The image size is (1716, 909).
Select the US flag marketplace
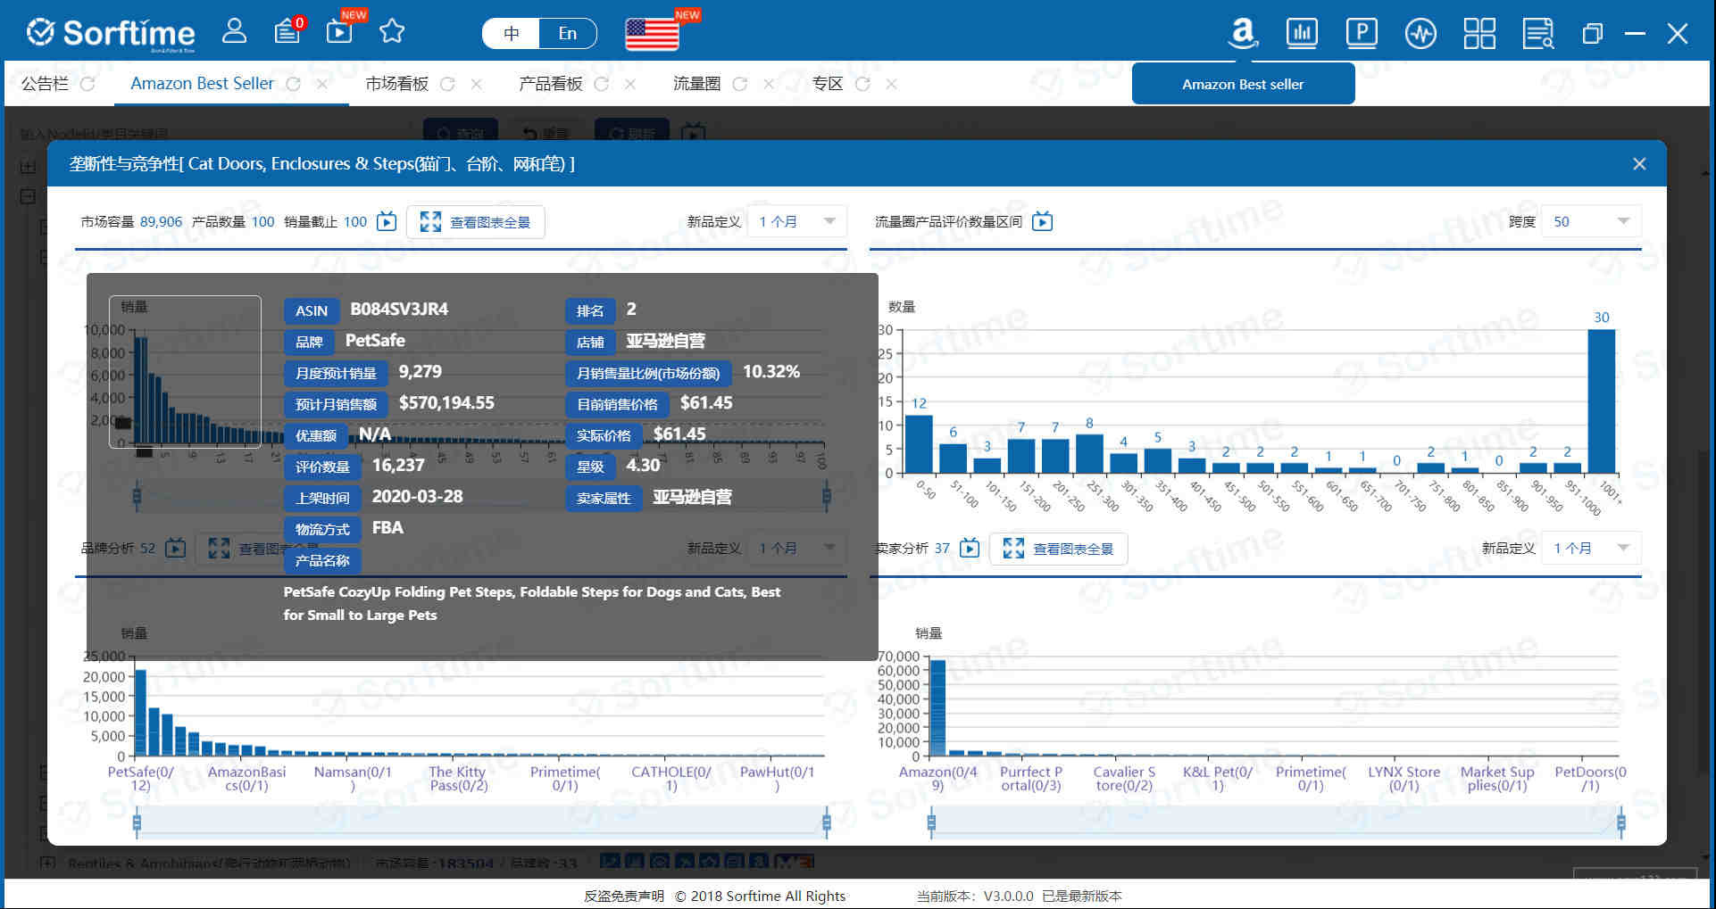tap(652, 34)
